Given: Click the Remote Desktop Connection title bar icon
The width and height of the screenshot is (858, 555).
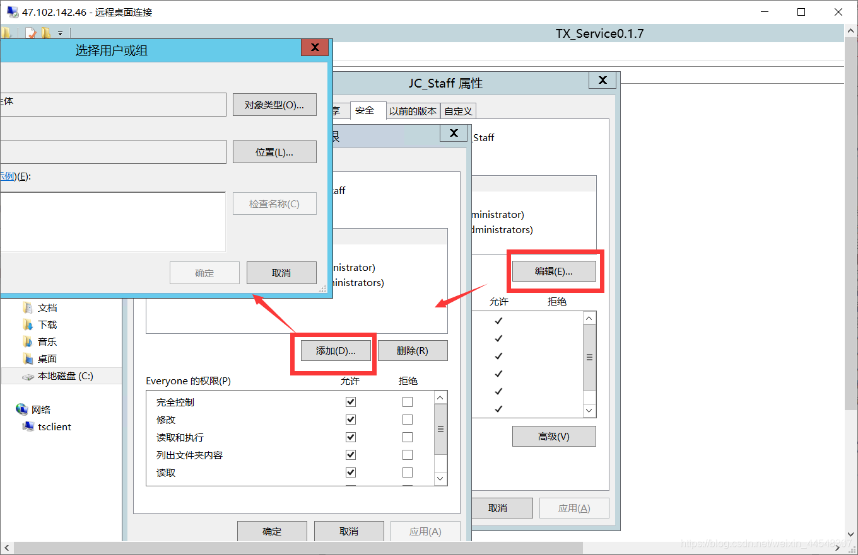Looking at the screenshot, I should point(12,12).
